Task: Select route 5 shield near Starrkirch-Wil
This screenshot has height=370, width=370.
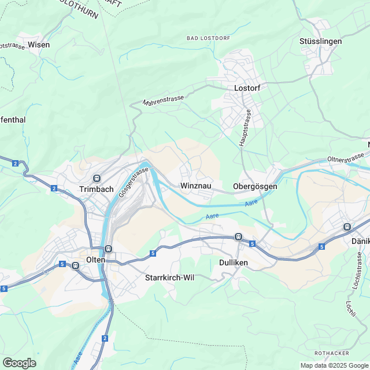Action: tap(153, 253)
